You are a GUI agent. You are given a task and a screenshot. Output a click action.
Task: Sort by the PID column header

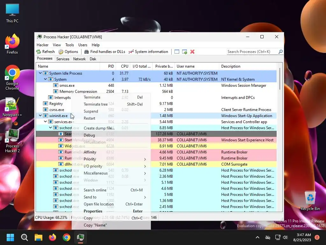(108, 66)
